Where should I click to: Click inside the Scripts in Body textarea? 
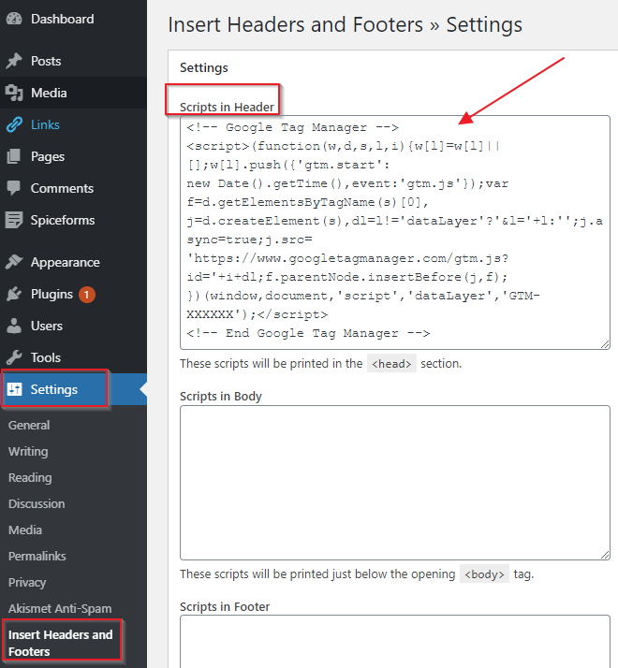[395, 483]
